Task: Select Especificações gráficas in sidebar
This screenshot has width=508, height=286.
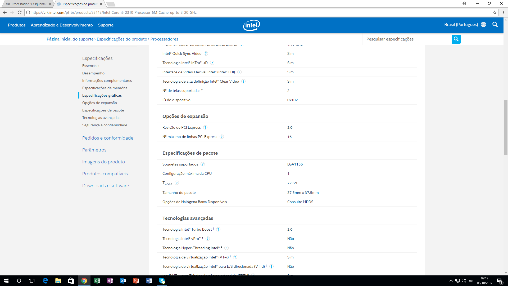Action: [102, 96]
